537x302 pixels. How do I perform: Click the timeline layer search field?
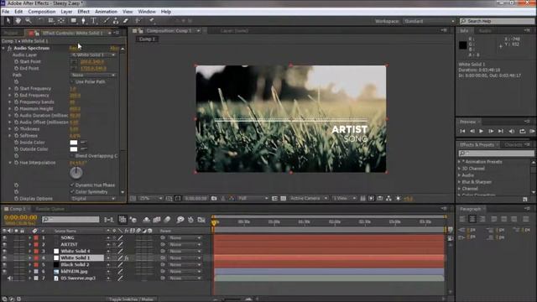(70, 219)
